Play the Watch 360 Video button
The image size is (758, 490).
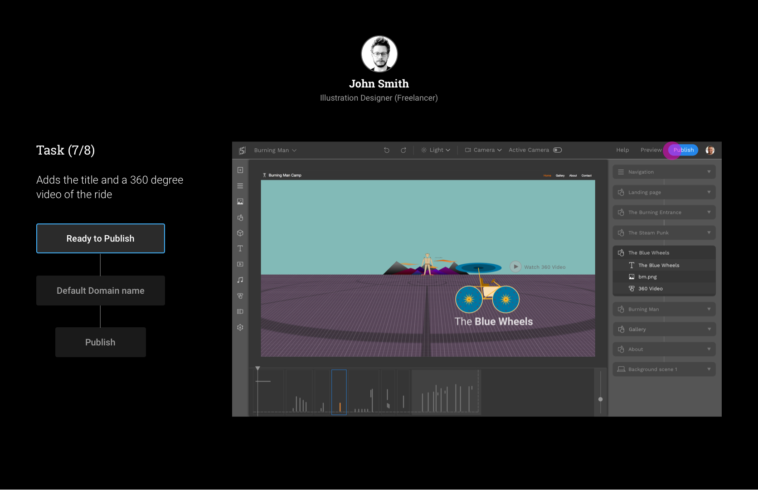point(515,267)
